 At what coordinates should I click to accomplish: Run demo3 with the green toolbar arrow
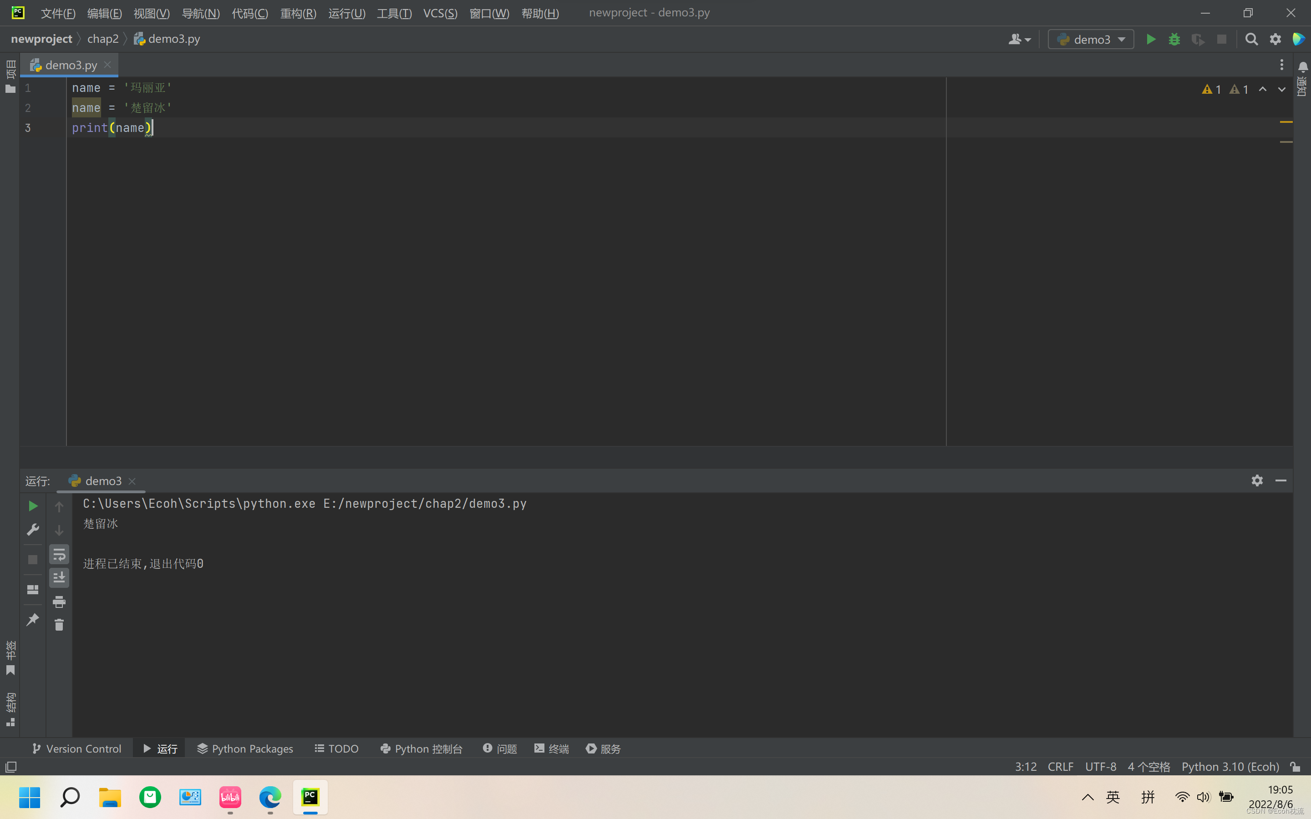coord(1151,40)
